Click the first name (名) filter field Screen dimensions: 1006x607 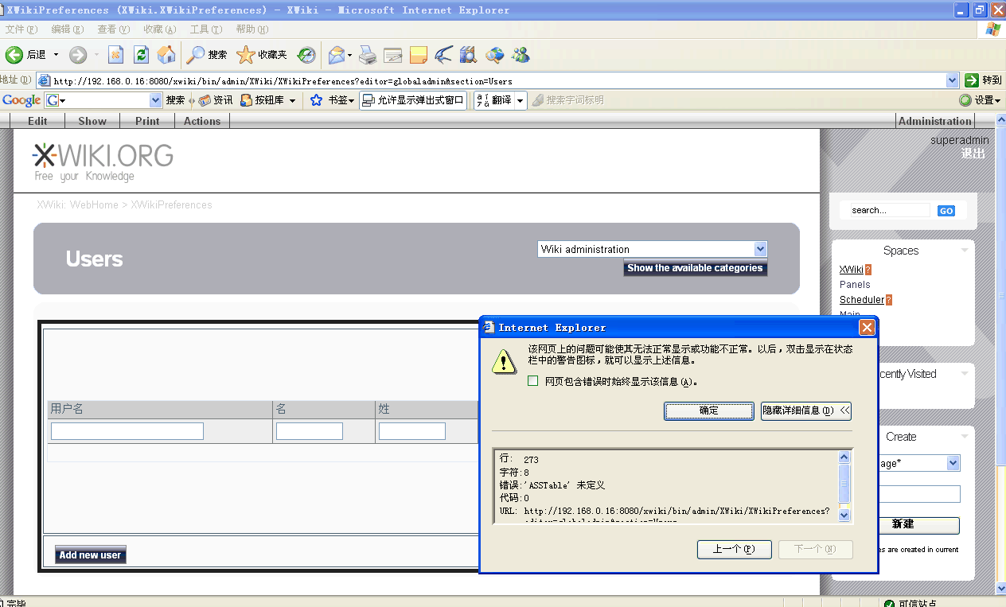point(310,431)
